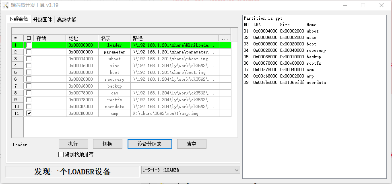This screenshot has height=184, width=392.
Task: Click row number 11 cell
Action: coord(18,113)
